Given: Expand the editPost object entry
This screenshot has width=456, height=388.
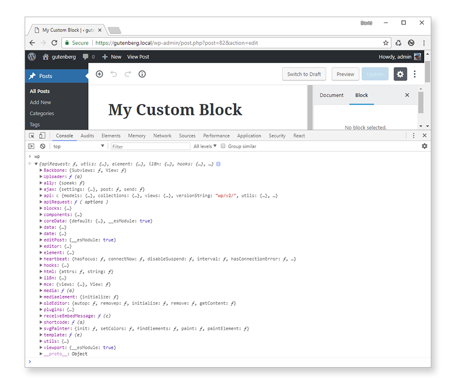Looking at the screenshot, I should 42,240.
